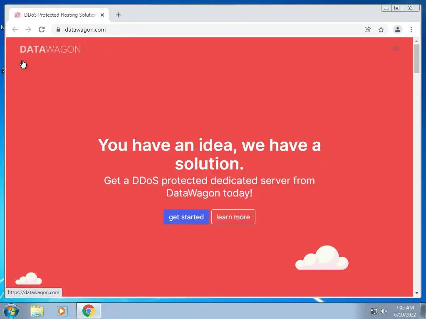Close the DDoS Protected Hosting tab
Viewport: 426px width, 319px height.
102,15
